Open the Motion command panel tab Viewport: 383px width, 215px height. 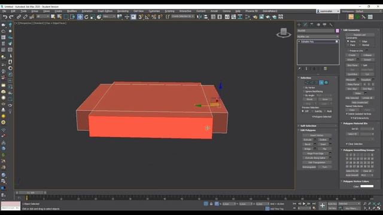click(318, 24)
